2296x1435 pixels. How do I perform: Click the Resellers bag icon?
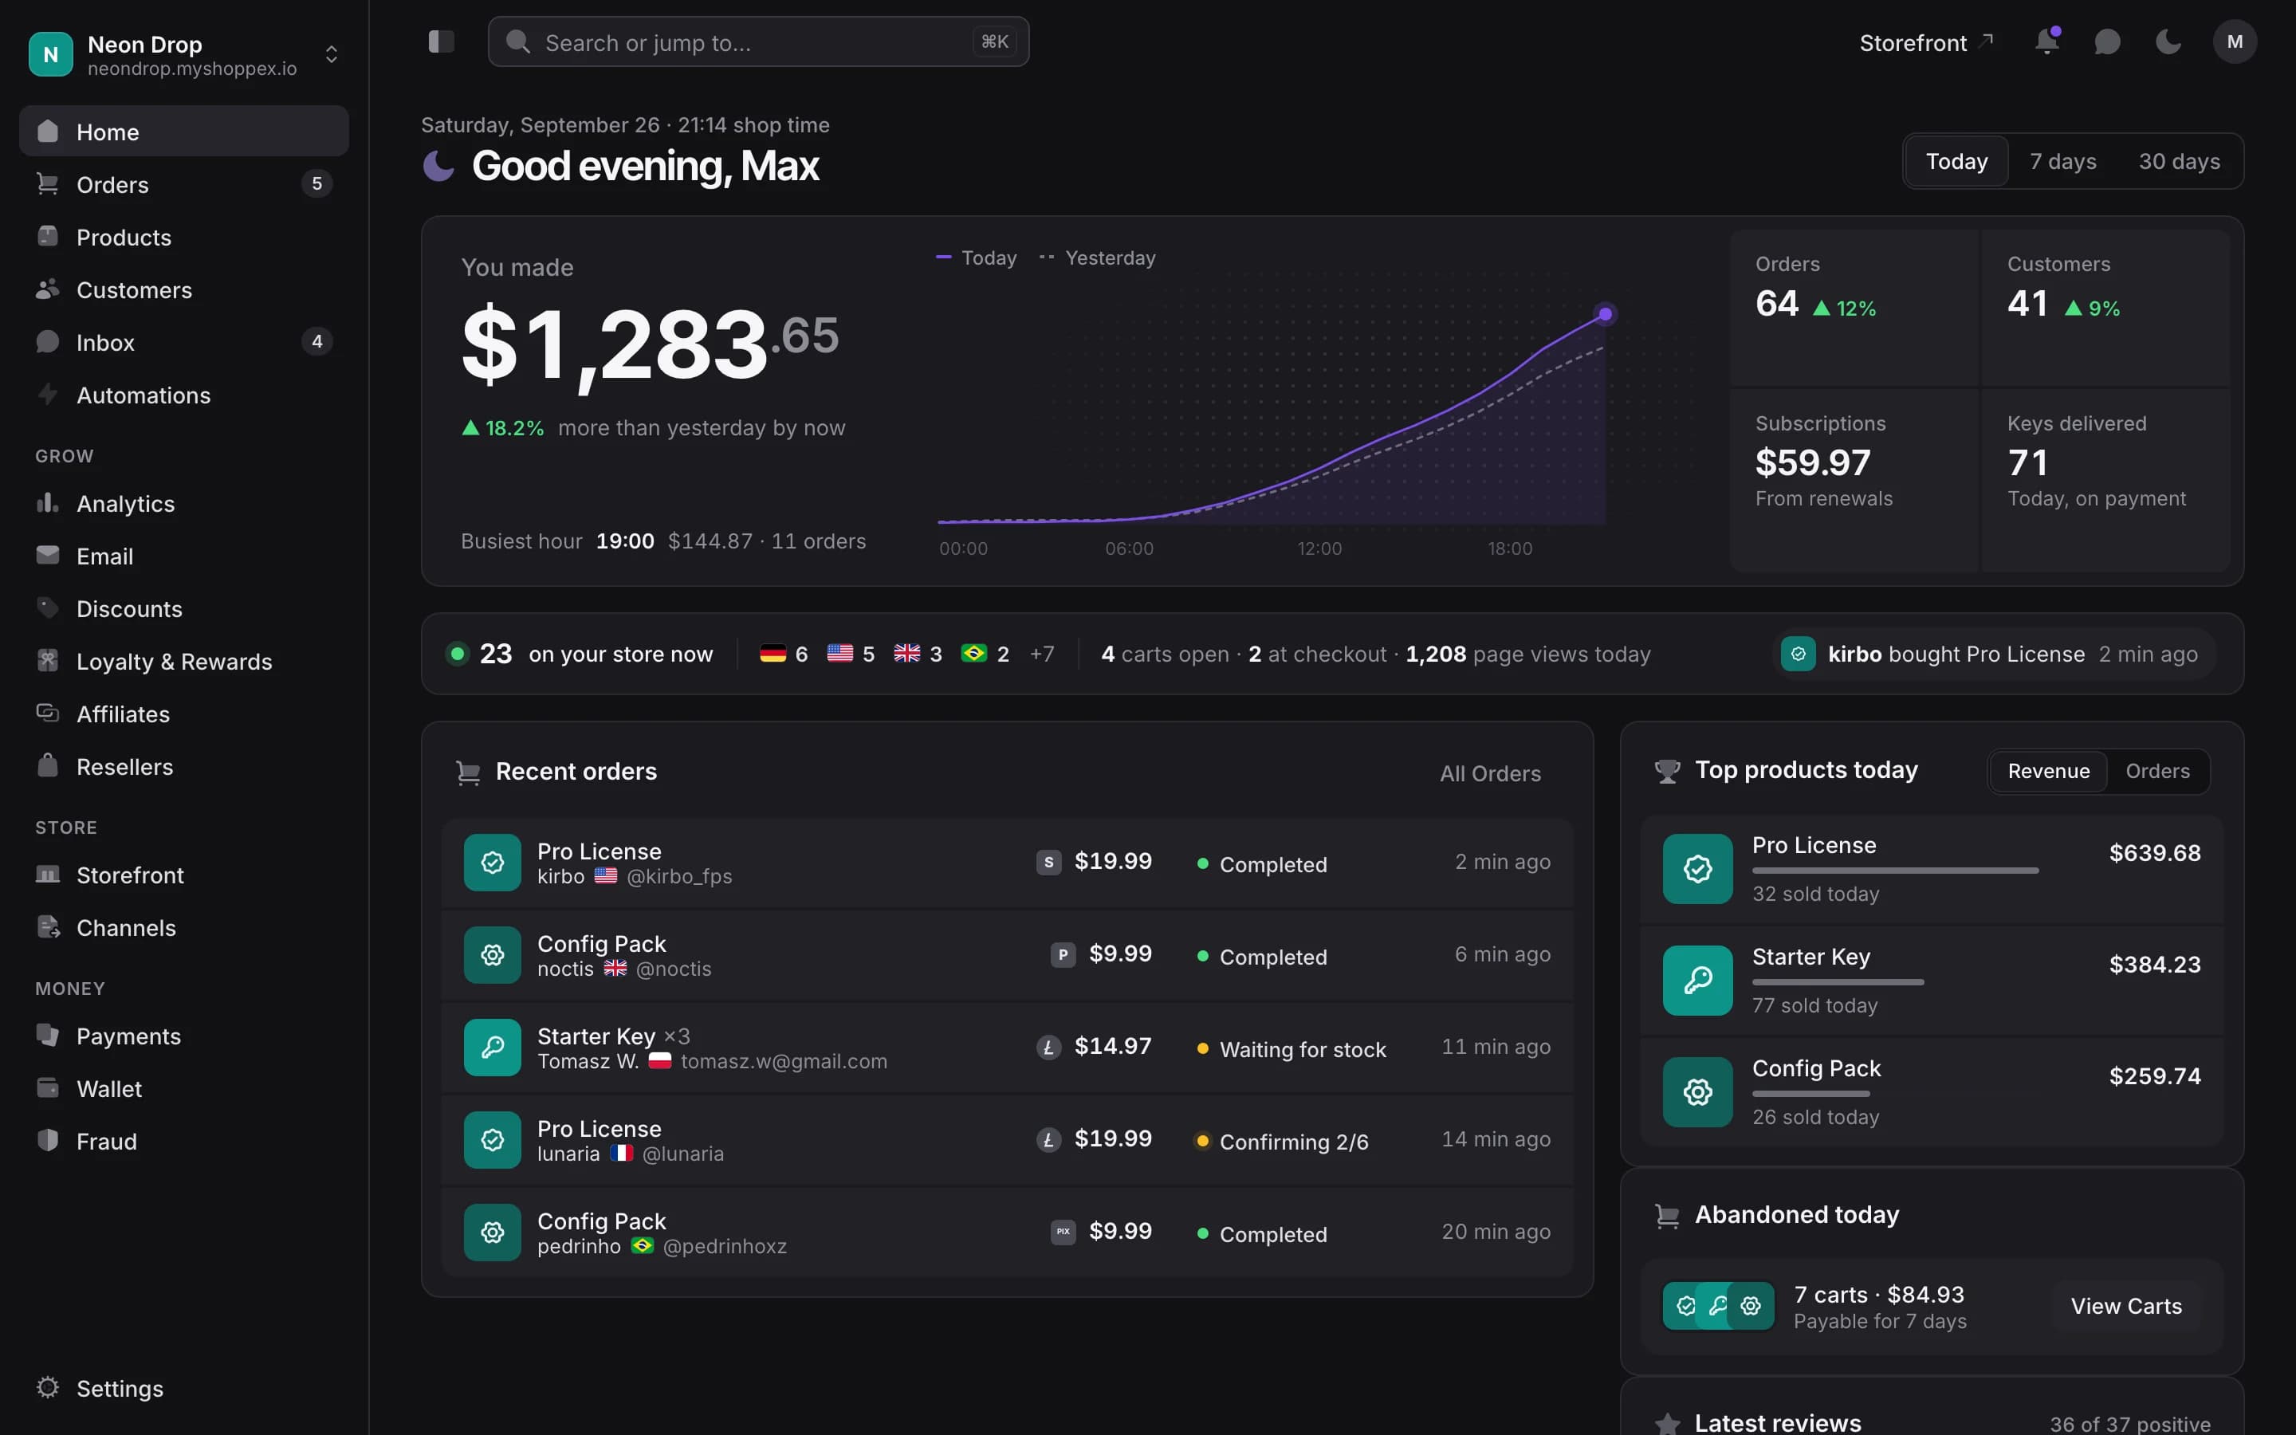tap(48, 765)
